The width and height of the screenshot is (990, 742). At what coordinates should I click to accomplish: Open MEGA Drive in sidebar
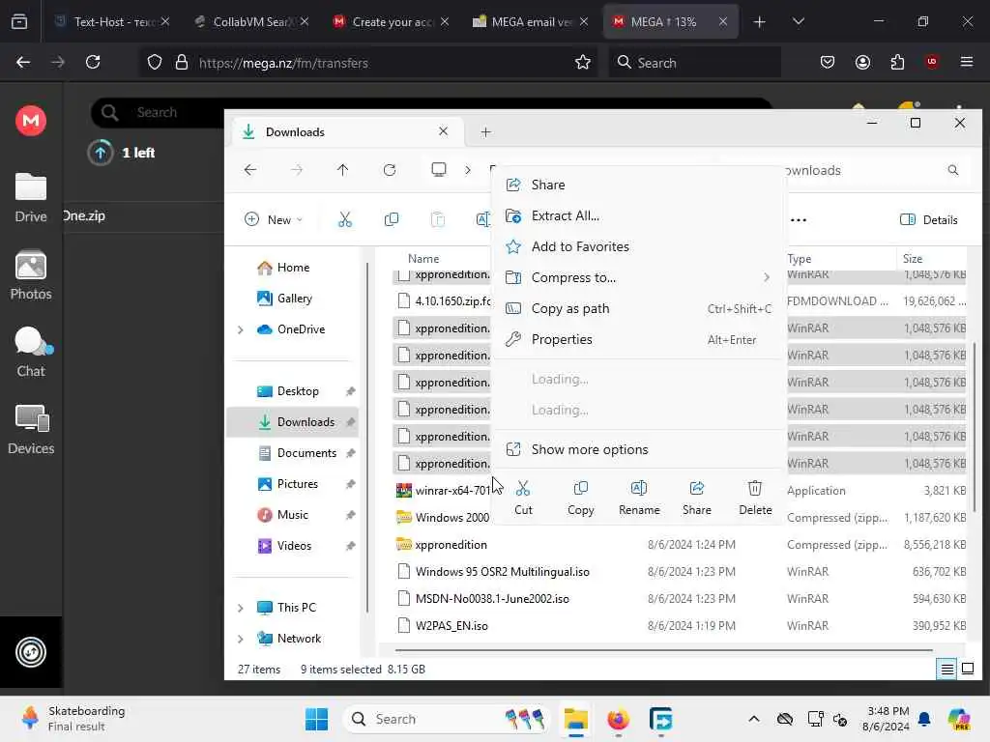(30, 197)
